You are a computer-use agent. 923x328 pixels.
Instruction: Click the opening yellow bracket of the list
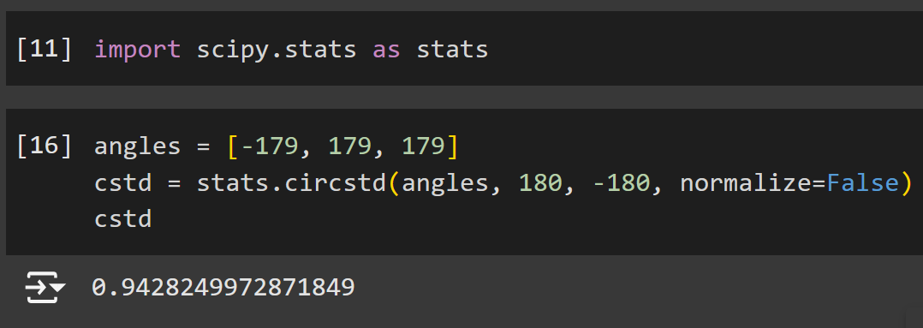[231, 146]
